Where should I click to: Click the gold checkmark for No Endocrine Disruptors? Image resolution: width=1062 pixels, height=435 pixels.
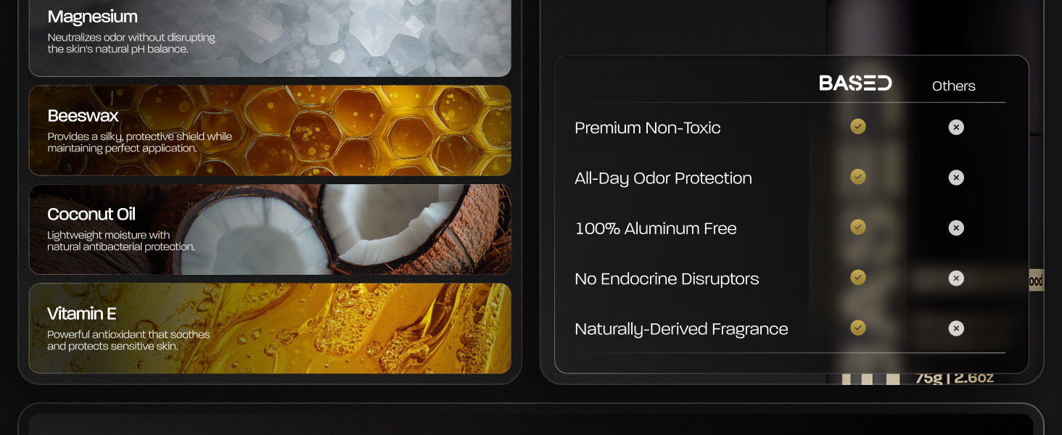(858, 278)
